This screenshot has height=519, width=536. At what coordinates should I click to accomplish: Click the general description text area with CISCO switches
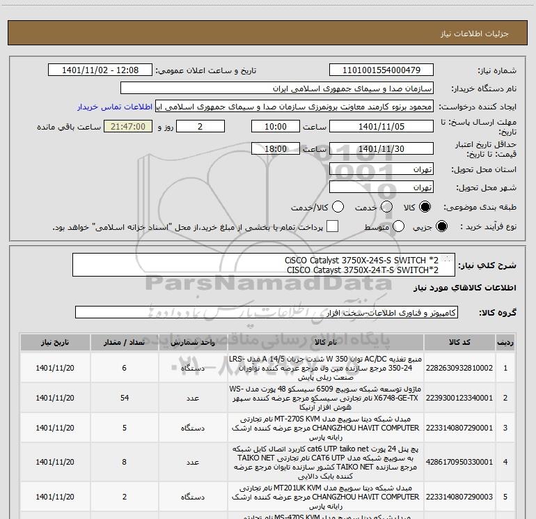(264, 265)
